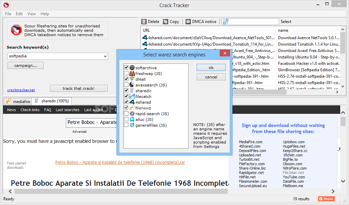Screen dimensions: 349x205
Task: Enable the alluc (JS) checkbox
Action: pyautogui.click(x=126, y=119)
